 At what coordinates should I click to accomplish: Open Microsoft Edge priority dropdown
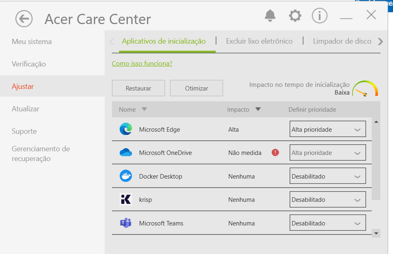(x=328, y=129)
